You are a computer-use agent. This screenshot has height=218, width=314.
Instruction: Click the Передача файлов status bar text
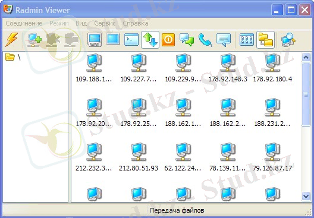[177, 210]
